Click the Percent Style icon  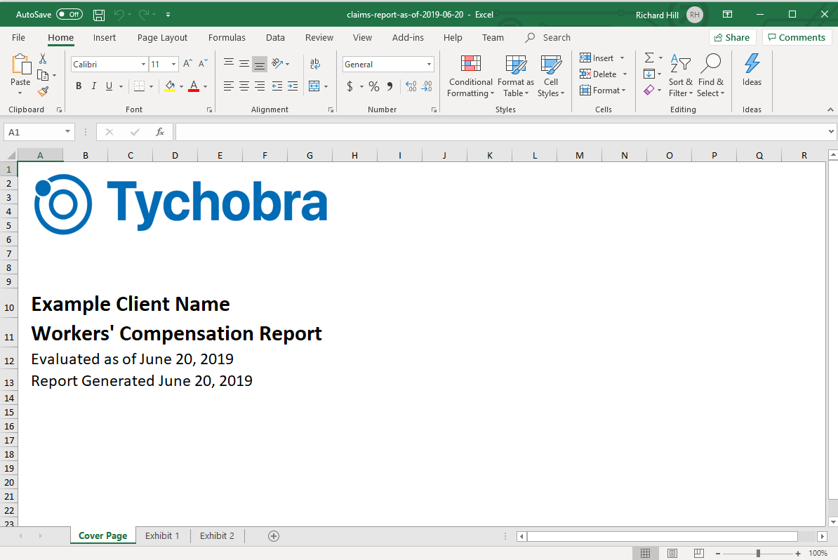click(374, 86)
